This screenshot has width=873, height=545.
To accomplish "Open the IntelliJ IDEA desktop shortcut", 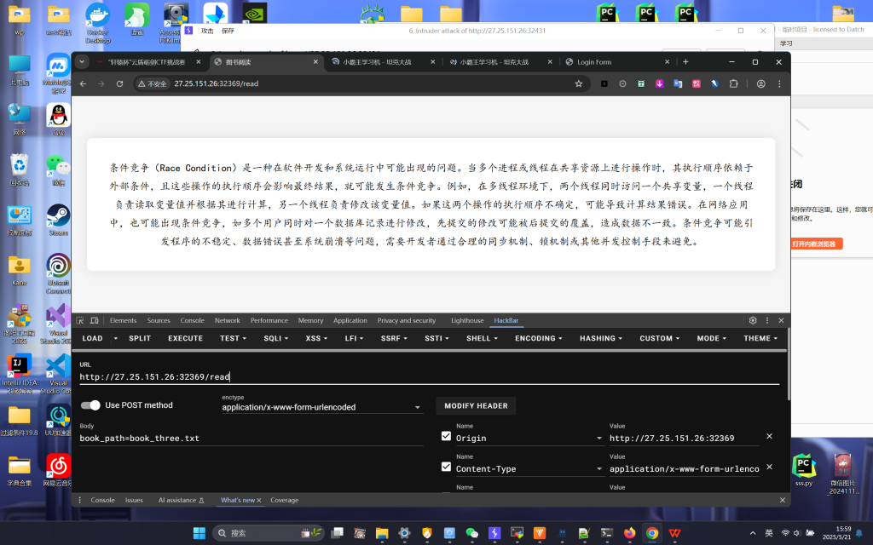I will coord(19,375).
